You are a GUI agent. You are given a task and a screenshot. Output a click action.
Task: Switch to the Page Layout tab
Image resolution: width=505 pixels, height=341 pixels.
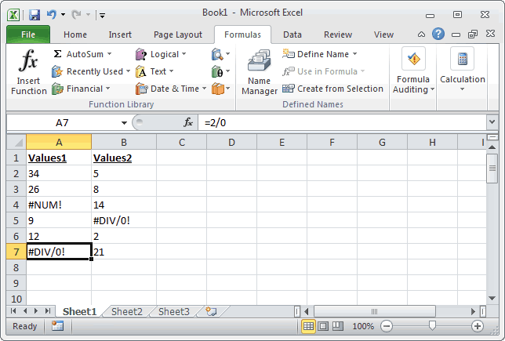click(178, 34)
